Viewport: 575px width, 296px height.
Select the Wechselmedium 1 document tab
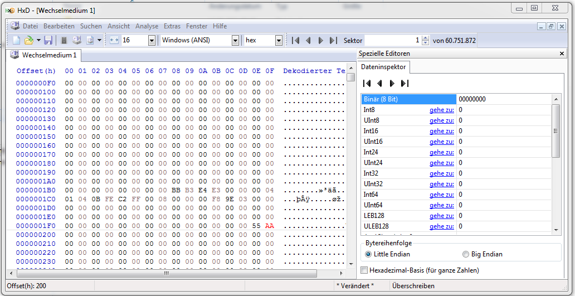44,55
